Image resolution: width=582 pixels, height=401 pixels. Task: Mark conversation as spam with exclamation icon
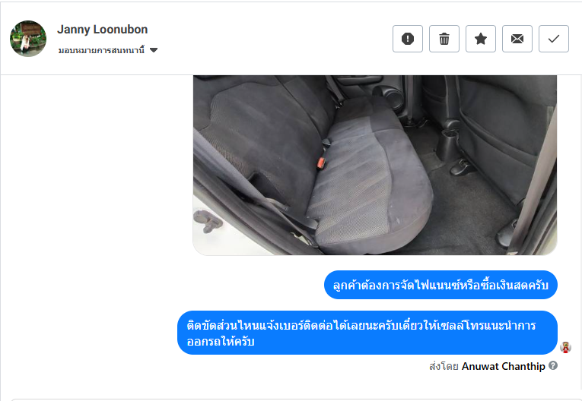point(408,39)
